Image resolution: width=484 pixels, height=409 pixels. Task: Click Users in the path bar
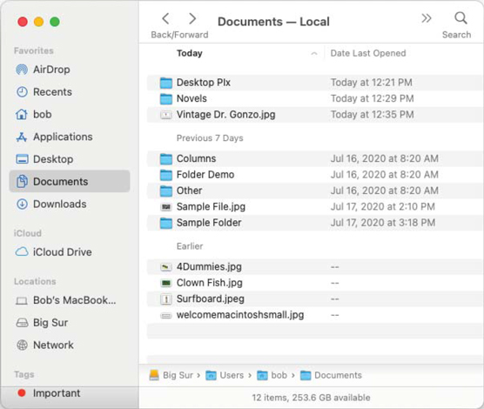tap(225, 375)
